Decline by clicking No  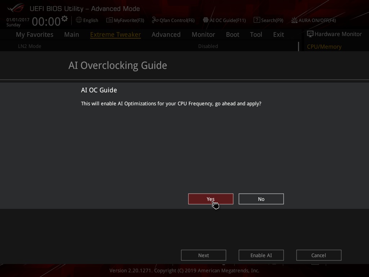[261, 199]
